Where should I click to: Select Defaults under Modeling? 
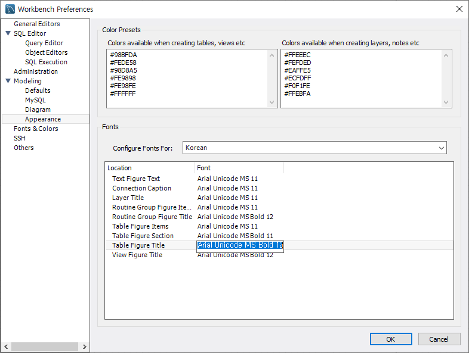point(38,90)
